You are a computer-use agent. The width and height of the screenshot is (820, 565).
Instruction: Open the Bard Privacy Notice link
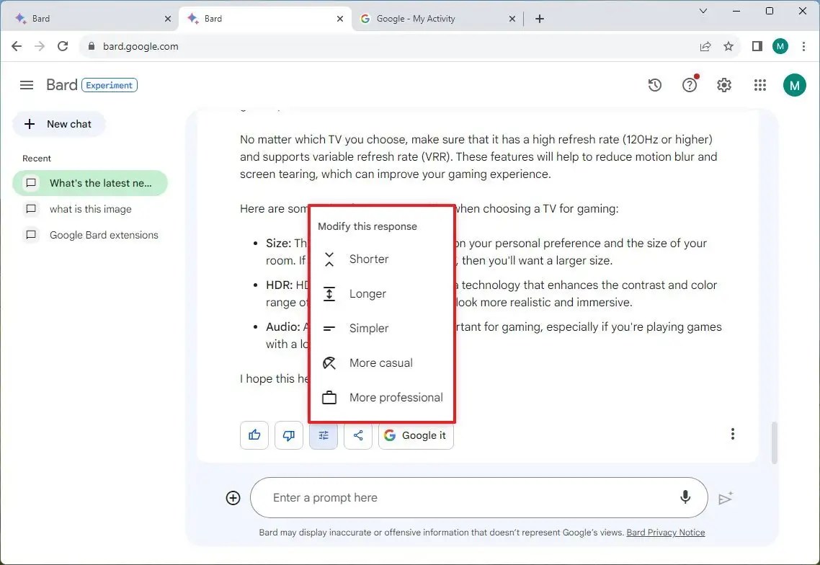pos(664,533)
